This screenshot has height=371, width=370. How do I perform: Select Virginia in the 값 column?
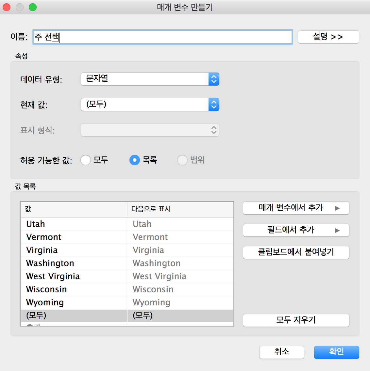tap(74, 250)
